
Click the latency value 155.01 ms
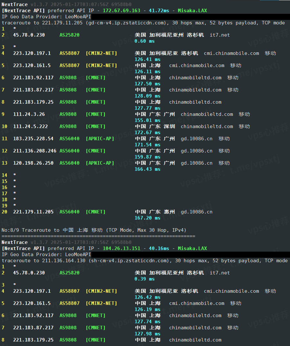pyautogui.click(x=147, y=120)
